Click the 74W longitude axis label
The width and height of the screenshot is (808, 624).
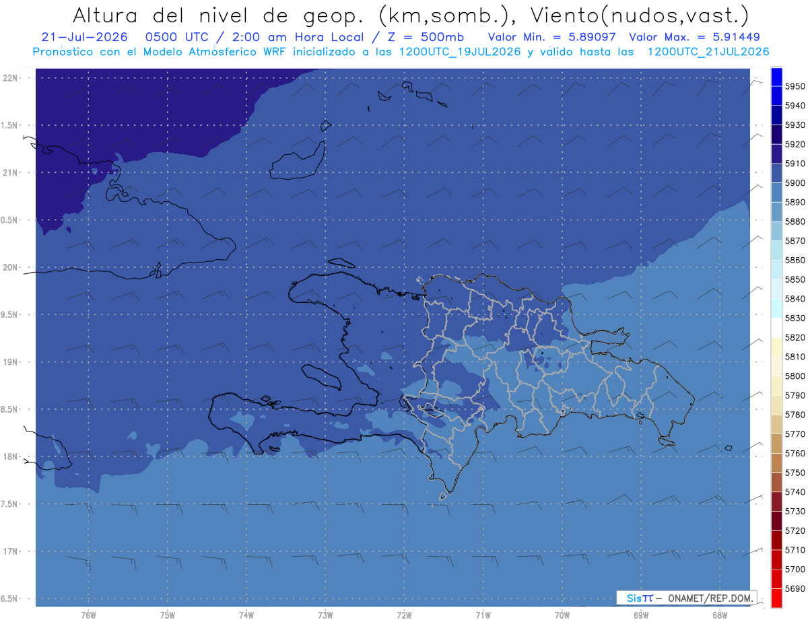tap(246, 615)
